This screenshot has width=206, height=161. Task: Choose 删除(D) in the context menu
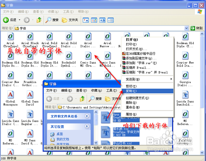point(147,103)
